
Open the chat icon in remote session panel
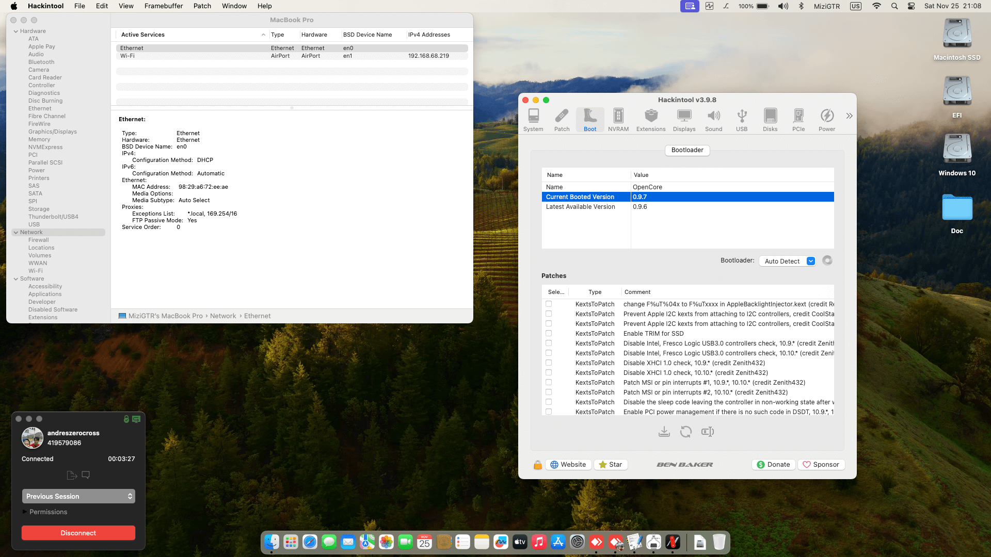click(x=86, y=475)
